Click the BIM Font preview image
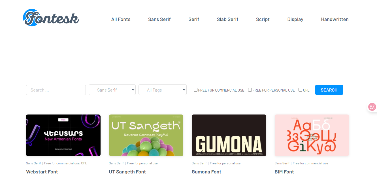 point(312,135)
